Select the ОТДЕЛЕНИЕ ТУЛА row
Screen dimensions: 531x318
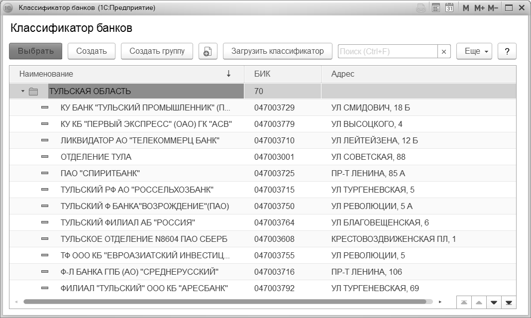[263, 157]
